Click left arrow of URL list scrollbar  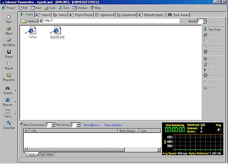click(26, 149)
